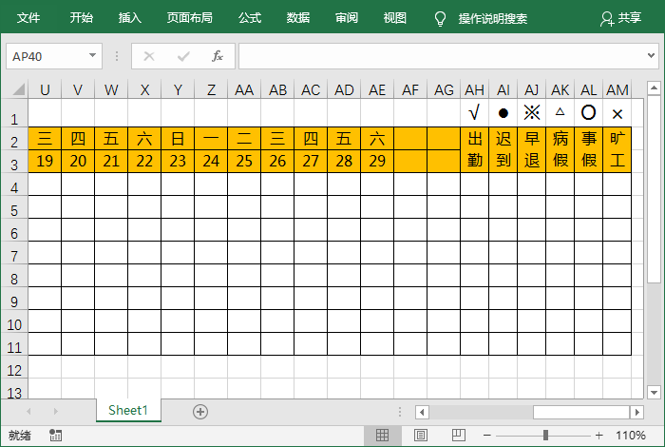Click the Name Box showing AP40
Viewport: 665px width, 447px height.
47,56
